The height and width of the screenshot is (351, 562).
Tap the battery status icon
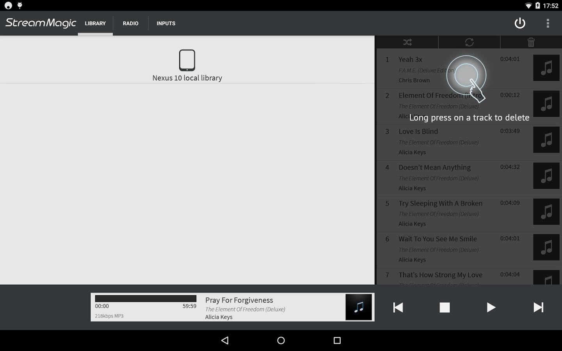coord(537,5)
